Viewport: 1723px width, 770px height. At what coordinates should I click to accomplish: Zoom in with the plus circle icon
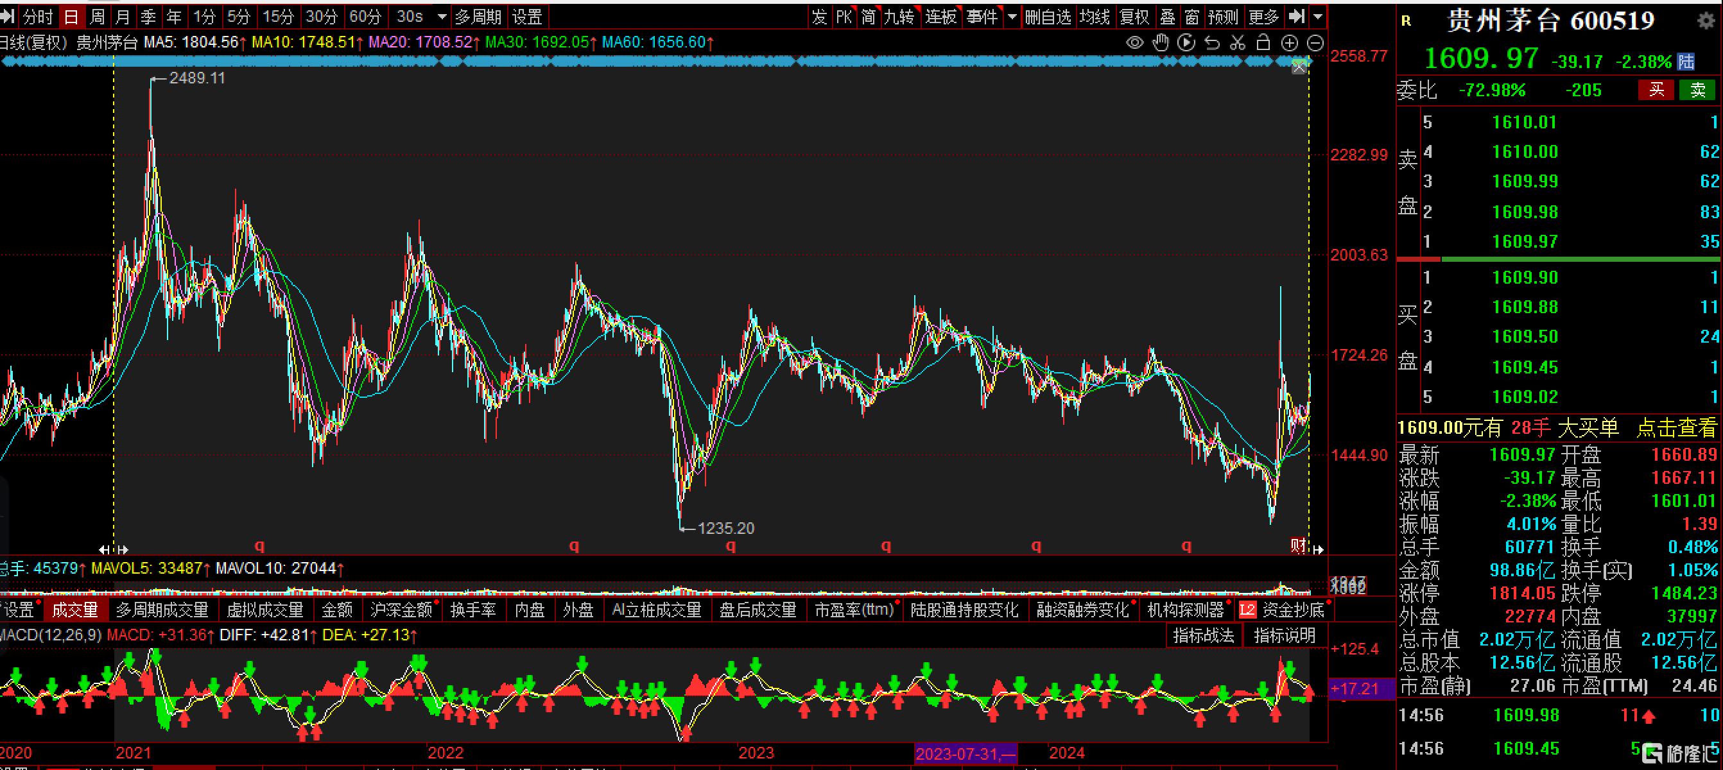(1289, 43)
